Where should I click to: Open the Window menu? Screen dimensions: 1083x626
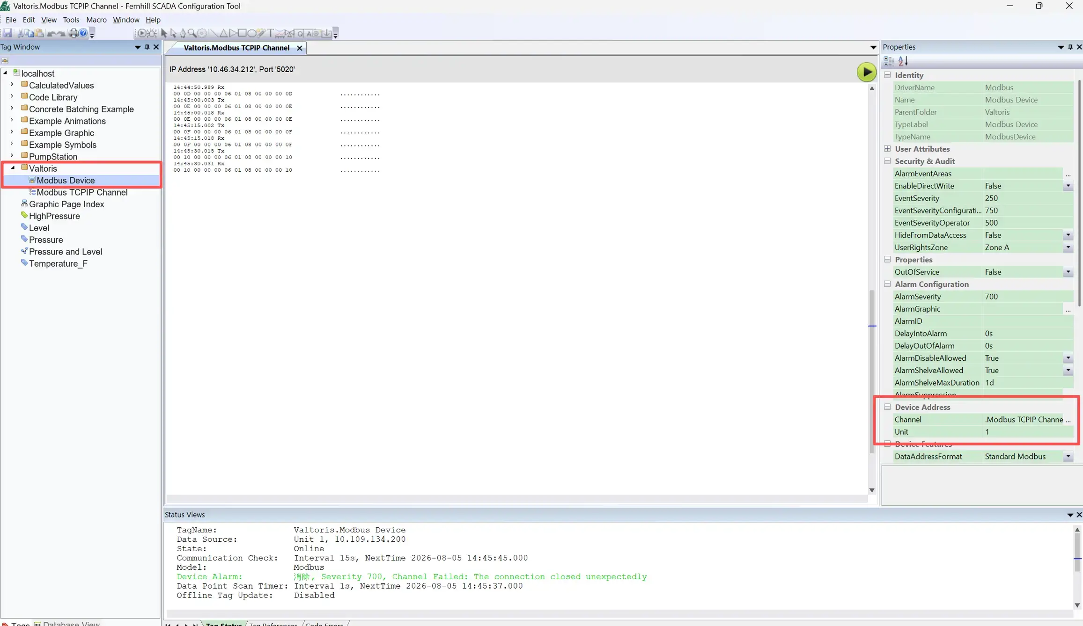[x=126, y=20]
